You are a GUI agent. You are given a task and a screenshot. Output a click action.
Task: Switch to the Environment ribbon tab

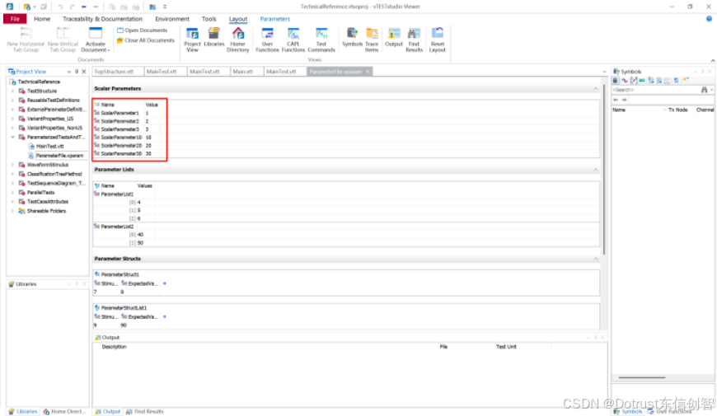tap(172, 19)
